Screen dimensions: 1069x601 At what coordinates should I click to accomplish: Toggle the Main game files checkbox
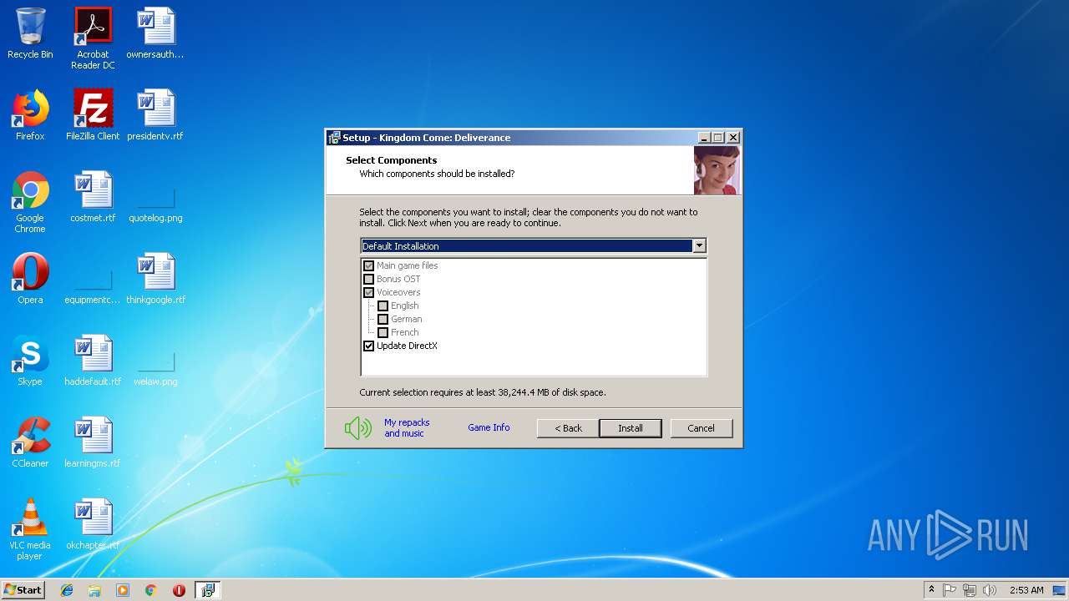pos(368,265)
